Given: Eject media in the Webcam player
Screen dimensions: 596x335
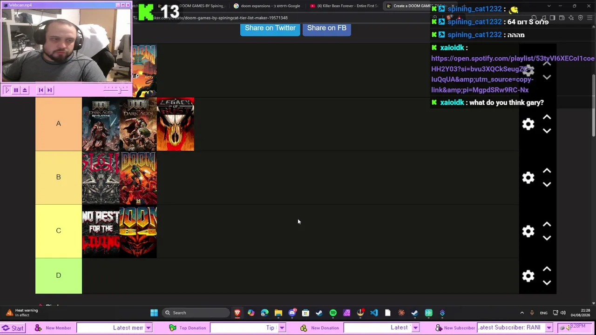Looking at the screenshot, I should pos(25,90).
